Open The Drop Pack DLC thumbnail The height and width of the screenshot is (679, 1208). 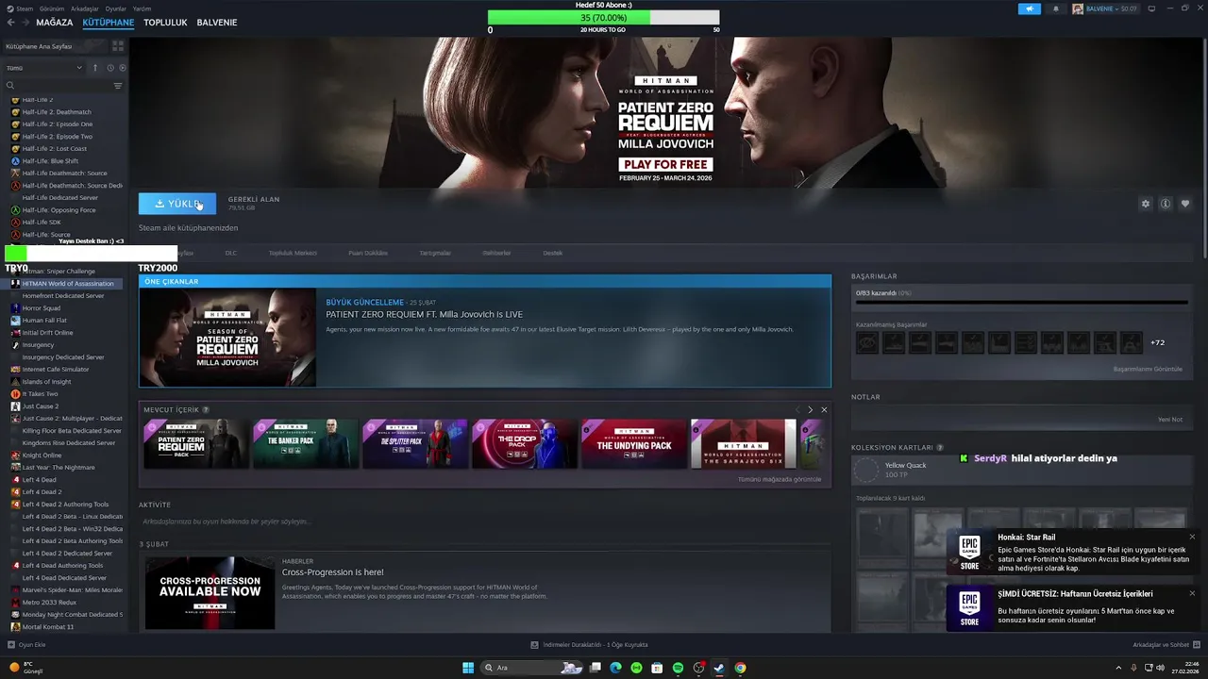pos(525,444)
